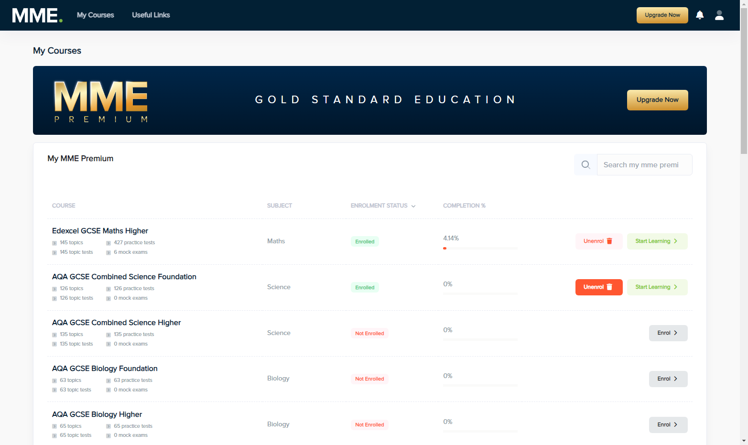Screen dimensions: 748x445
Task: Sort by Subject column header
Action: click(280, 206)
